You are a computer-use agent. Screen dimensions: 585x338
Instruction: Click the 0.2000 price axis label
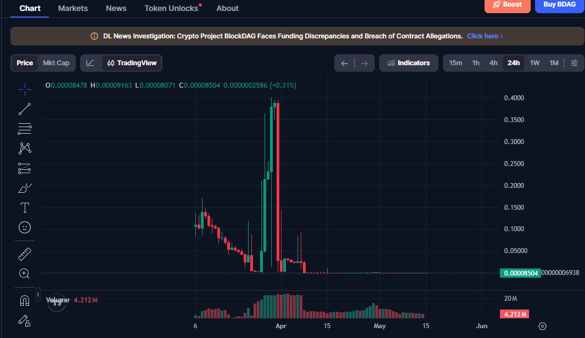click(514, 185)
